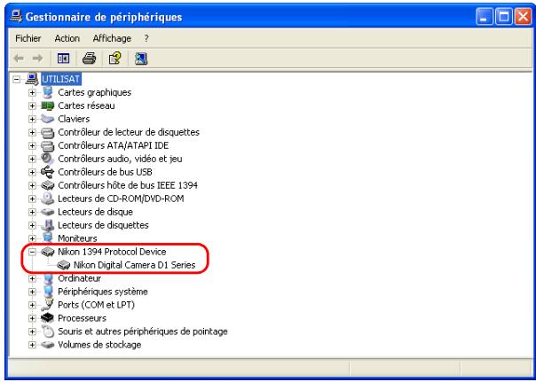Open the Properties toolbar icon
Viewport: 536px width, 382px height.
click(115, 58)
